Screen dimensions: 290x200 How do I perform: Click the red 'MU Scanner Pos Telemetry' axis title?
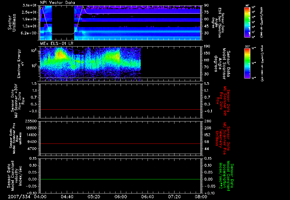click(x=223, y=138)
